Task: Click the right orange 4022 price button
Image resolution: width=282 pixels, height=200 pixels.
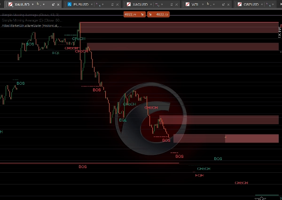Action: (x=158, y=15)
